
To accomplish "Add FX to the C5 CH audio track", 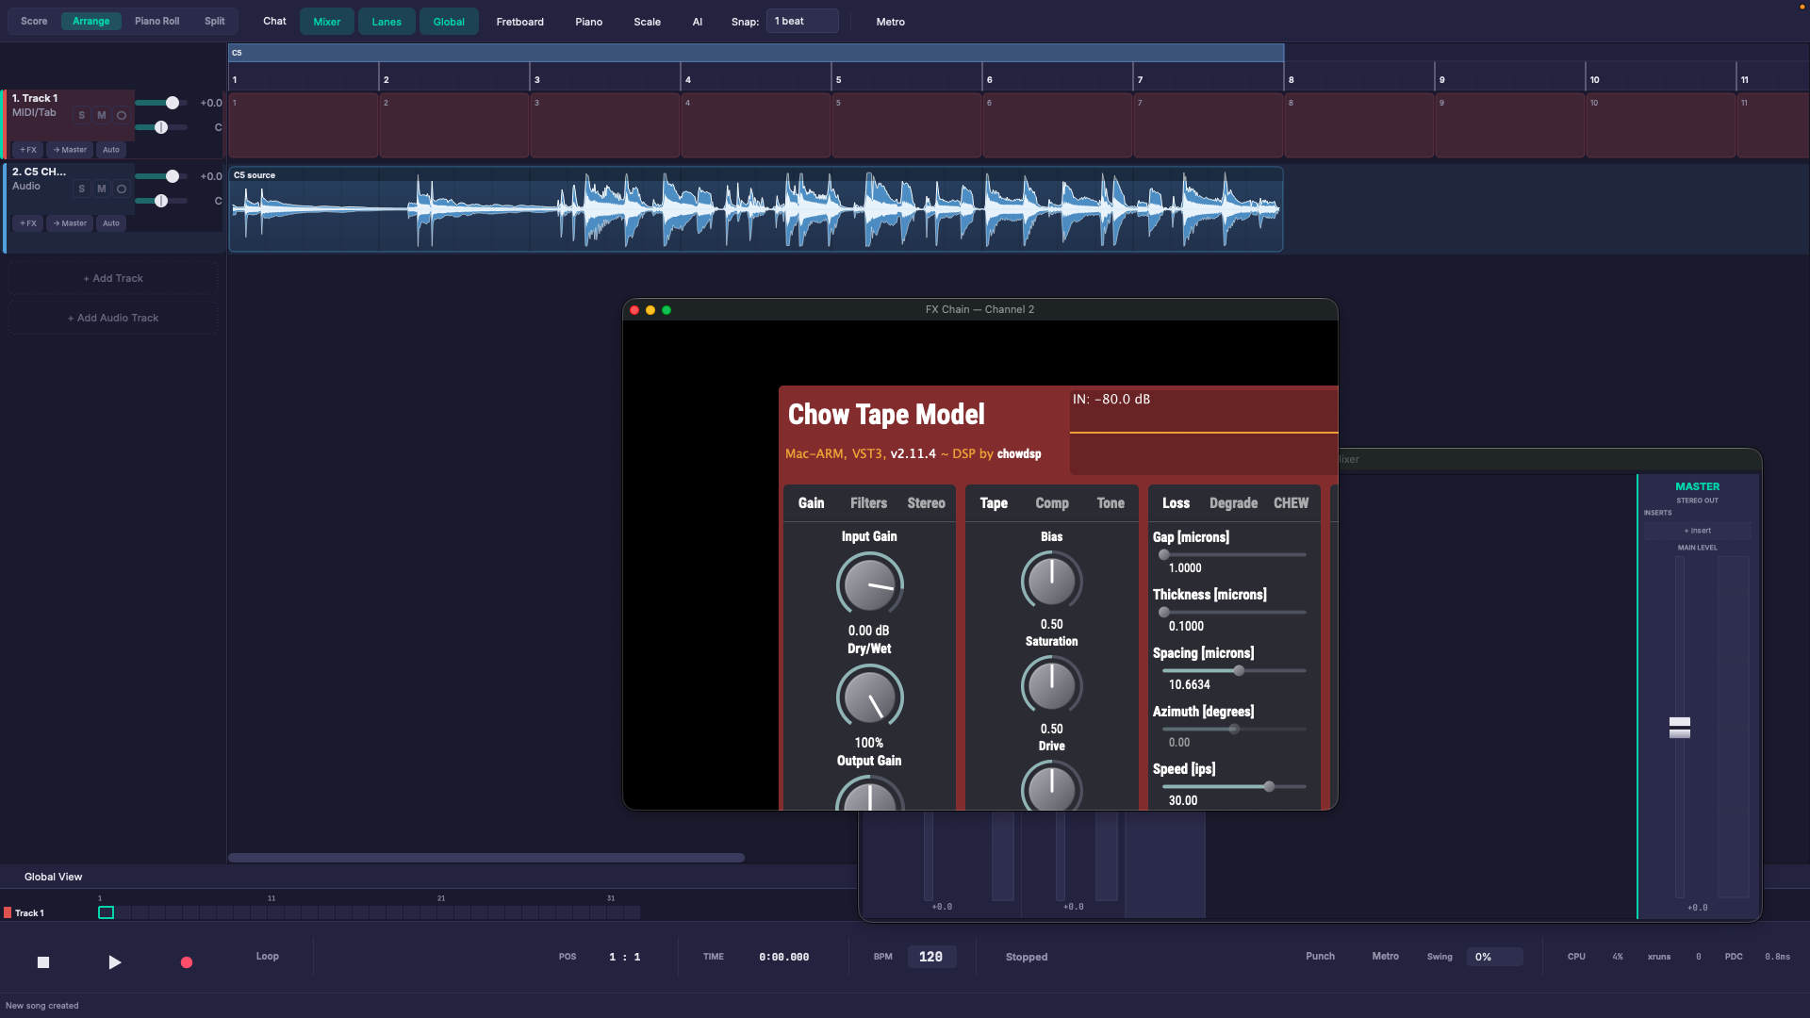I will (28, 223).
